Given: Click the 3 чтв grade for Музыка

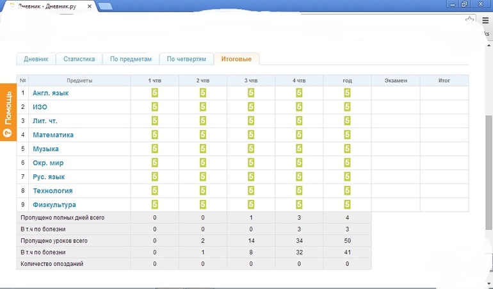Looking at the screenshot, I should coord(251,149).
